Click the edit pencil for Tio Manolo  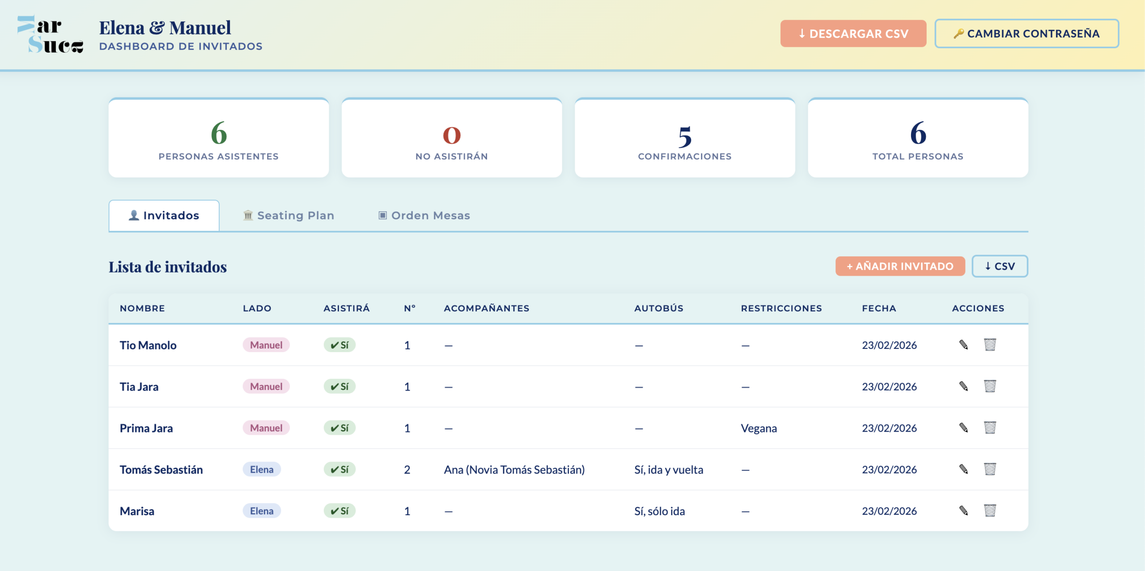tap(963, 345)
